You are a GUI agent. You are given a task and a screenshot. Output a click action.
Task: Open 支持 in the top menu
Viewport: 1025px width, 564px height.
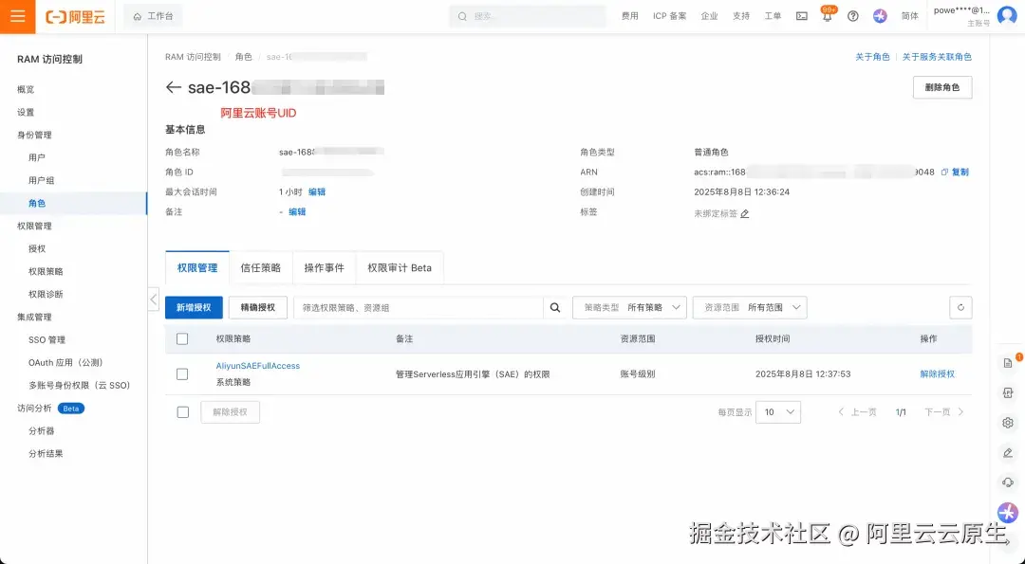pos(740,16)
